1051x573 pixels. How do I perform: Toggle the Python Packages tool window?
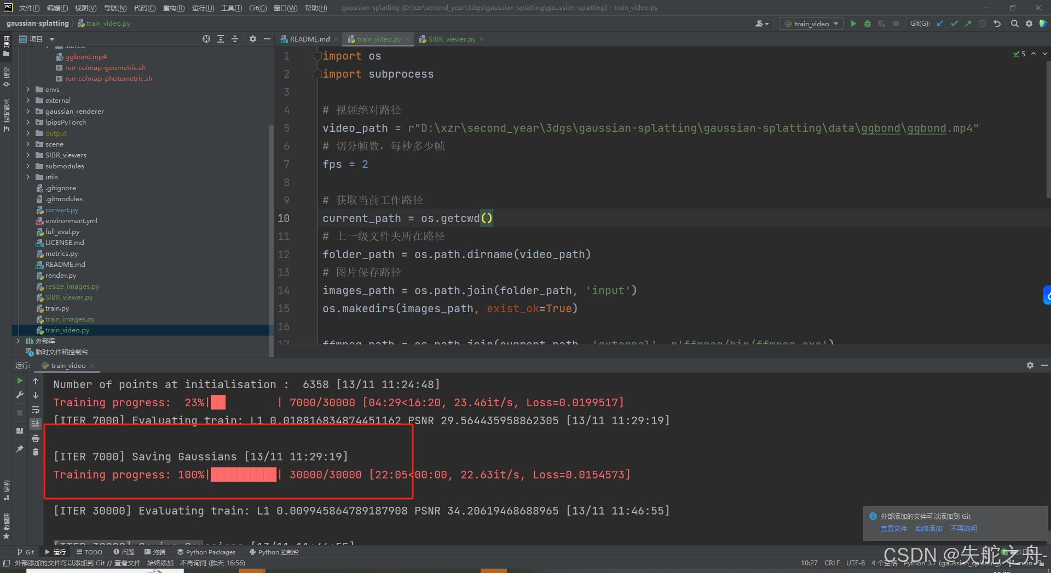tap(206, 552)
